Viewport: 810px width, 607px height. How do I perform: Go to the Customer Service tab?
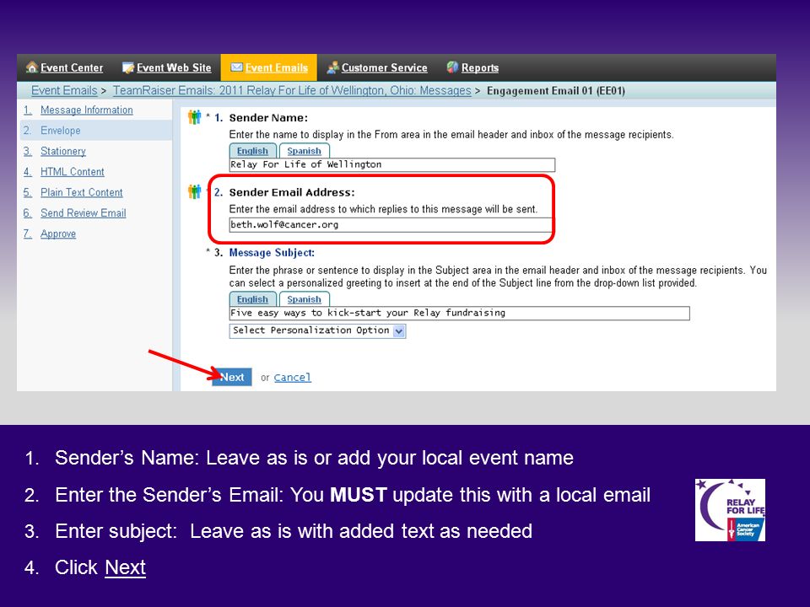point(385,67)
